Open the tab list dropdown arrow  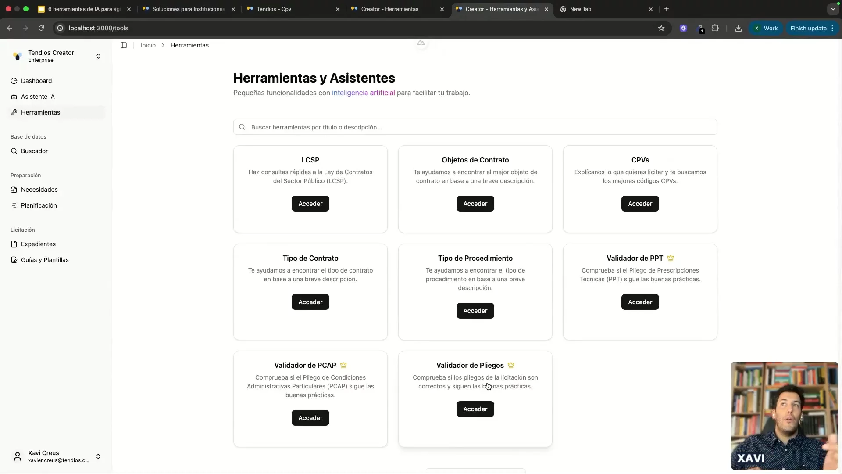coord(833,9)
